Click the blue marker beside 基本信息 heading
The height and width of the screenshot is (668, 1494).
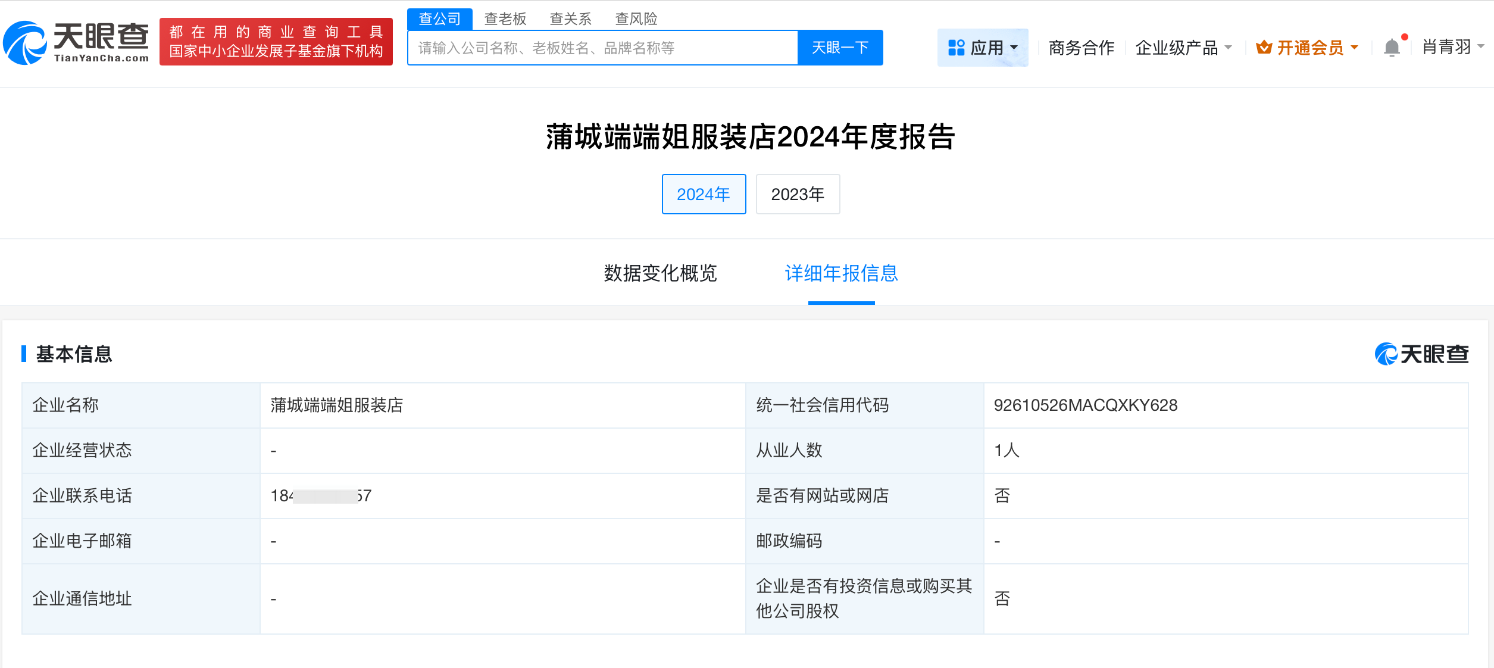(x=24, y=354)
